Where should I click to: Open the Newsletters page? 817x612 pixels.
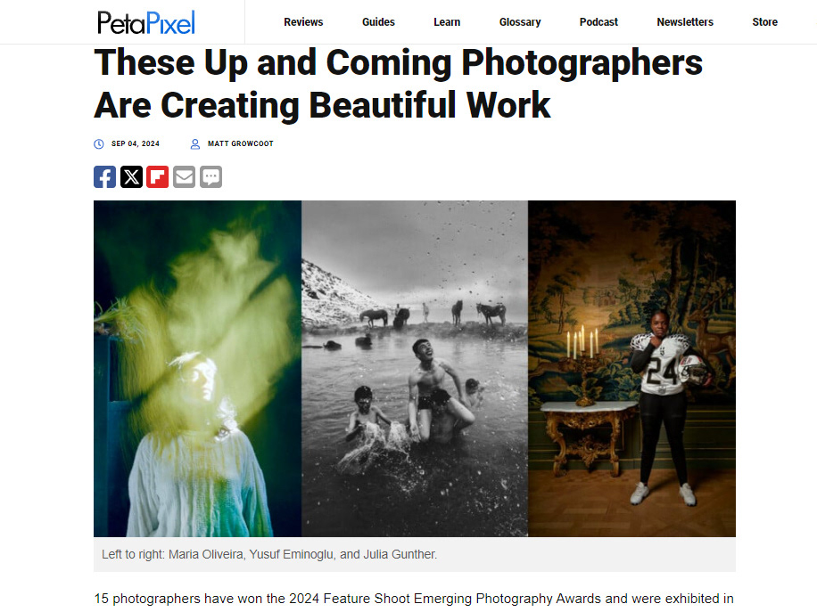pos(685,22)
